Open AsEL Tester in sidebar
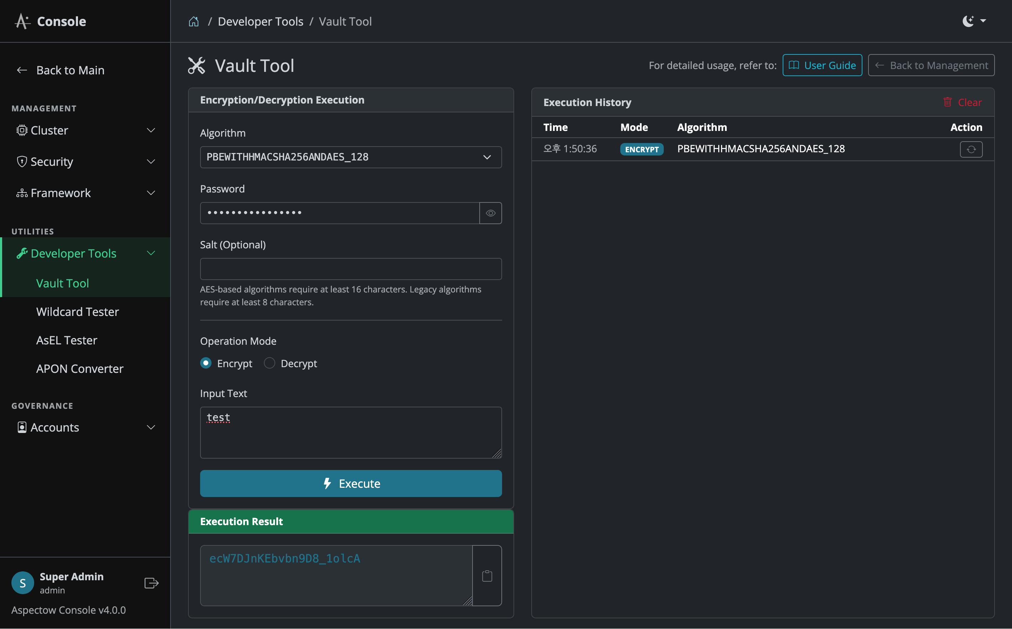This screenshot has height=629, width=1012. pyautogui.click(x=67, y=340)
